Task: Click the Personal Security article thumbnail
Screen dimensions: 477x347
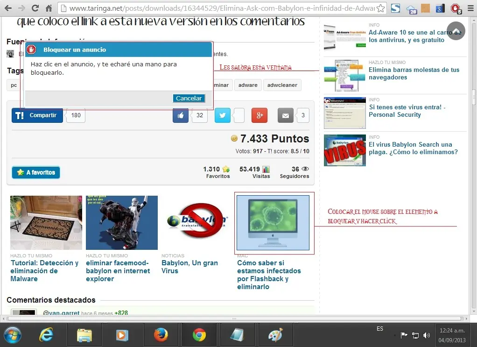Action: (344, 113)
